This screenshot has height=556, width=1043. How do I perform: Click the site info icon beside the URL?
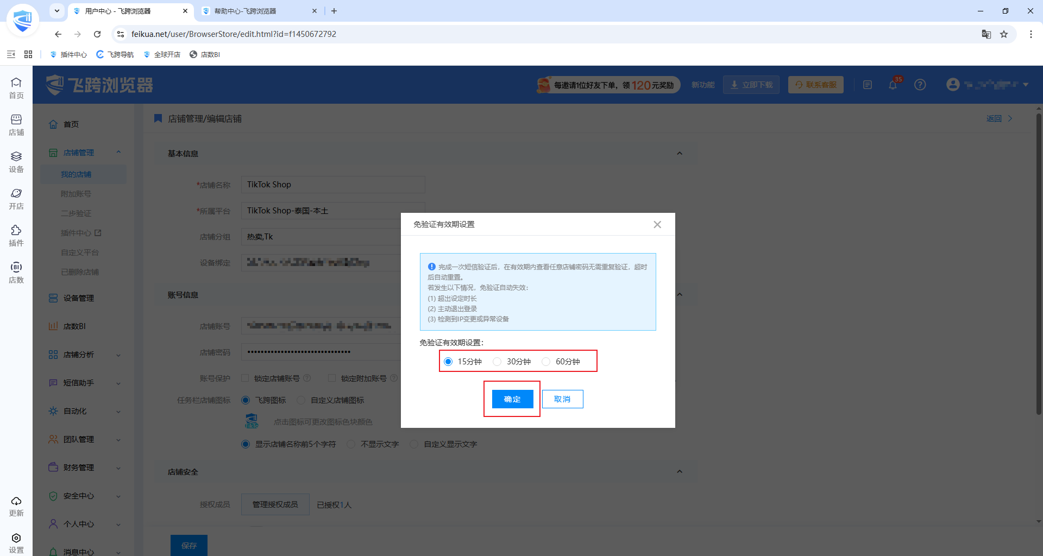point(121,34)
